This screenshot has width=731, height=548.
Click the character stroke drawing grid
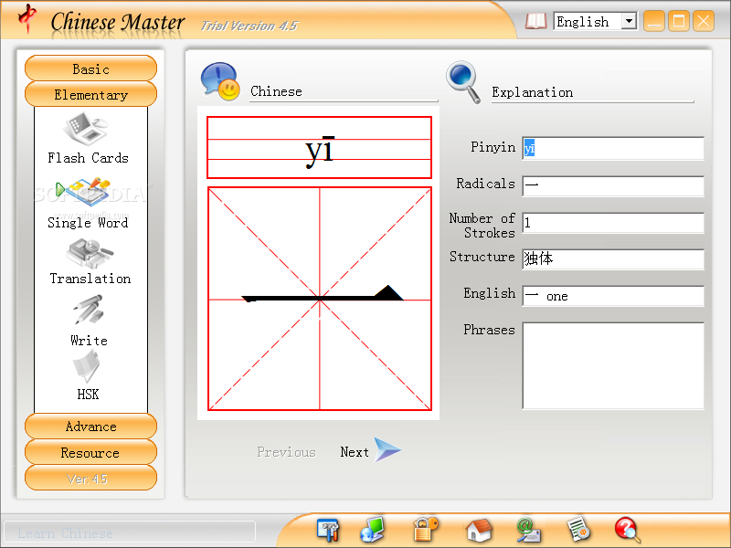319,299
